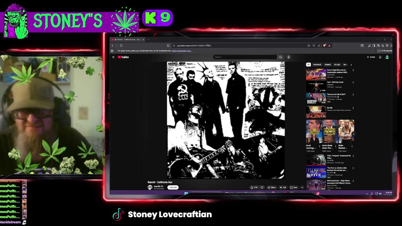Open options for Desert Night Blues Rock

(x=353, y=70)
